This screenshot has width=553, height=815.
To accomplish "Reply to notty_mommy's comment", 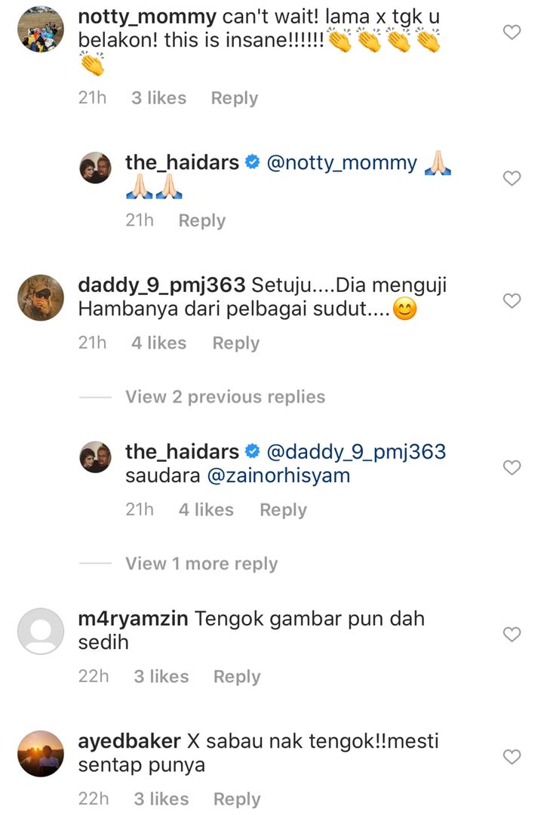I will point(235,98).
